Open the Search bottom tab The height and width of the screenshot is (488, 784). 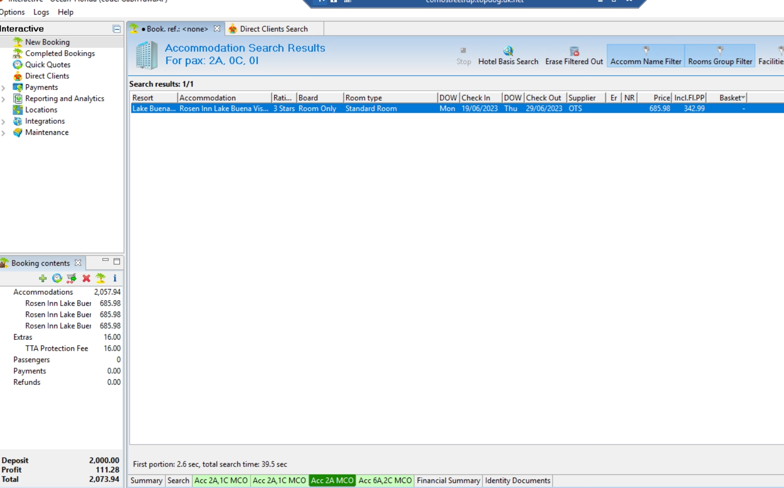coord(178,480)
